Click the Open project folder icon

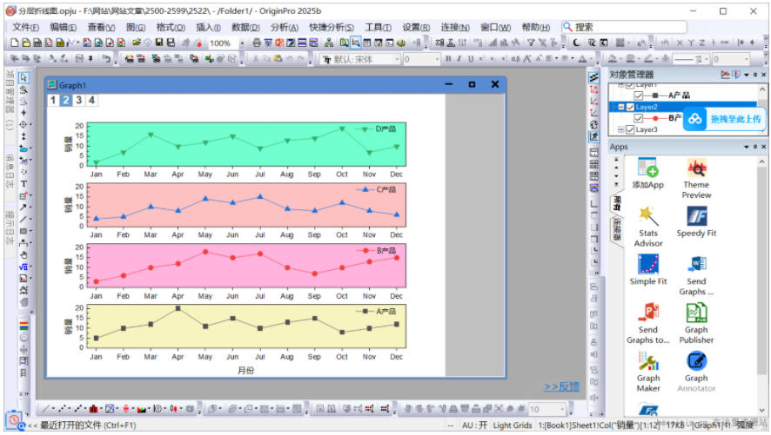(137, 43)
